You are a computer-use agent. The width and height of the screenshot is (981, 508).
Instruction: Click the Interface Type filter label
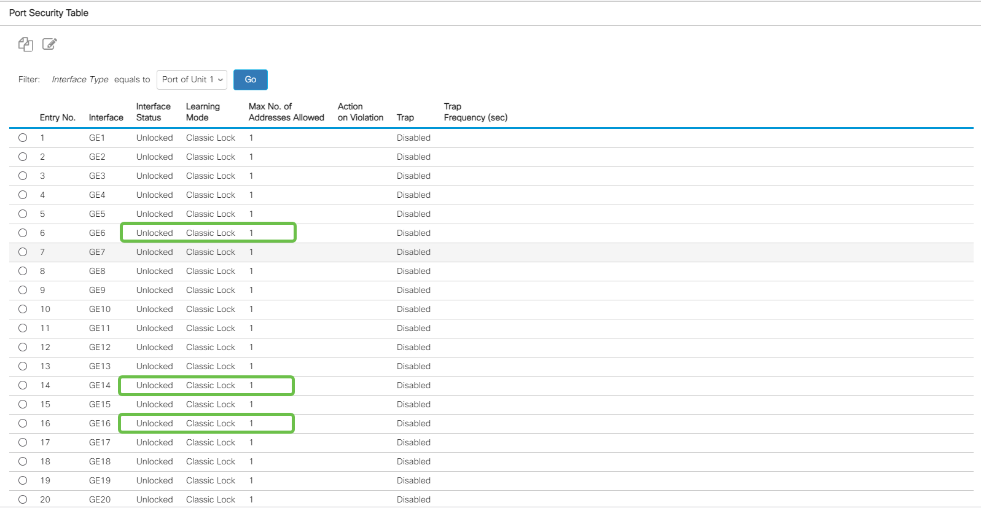(80, 79)
